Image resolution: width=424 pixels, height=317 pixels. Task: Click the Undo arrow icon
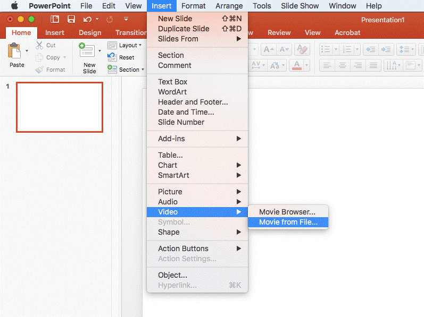[87, 20]
